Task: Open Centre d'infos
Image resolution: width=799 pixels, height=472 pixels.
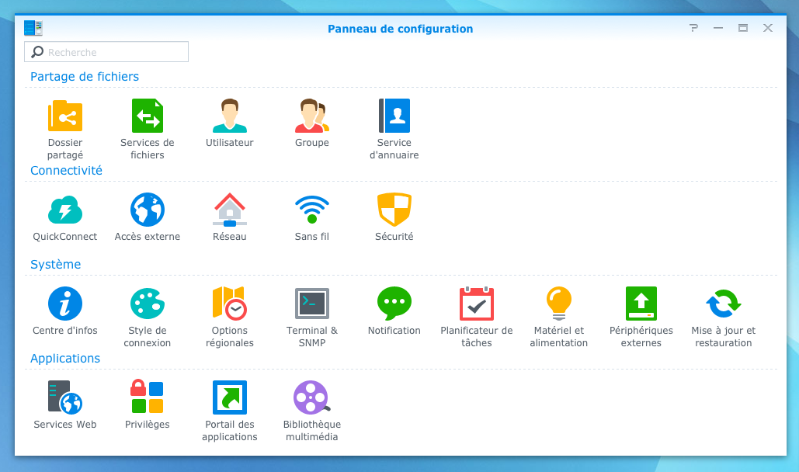Action: click(x=65, y=304)
